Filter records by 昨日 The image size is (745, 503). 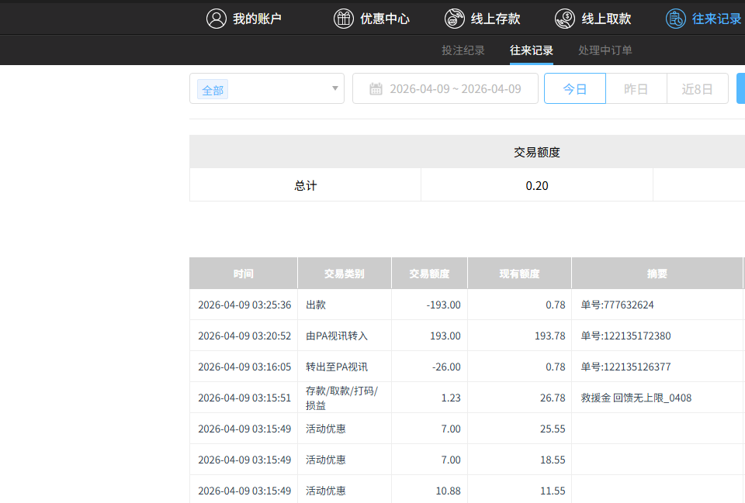click(x=636, y=89)
